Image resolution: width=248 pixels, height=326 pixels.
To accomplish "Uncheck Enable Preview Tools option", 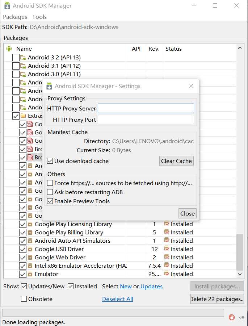I will click(50, 201).
